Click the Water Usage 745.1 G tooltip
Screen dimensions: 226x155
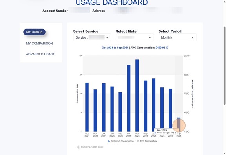(x=167, y=131)
